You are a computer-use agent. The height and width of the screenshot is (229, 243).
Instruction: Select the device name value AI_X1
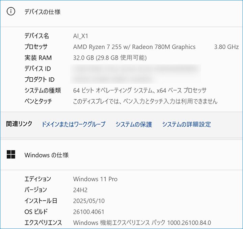coord(81,36)
